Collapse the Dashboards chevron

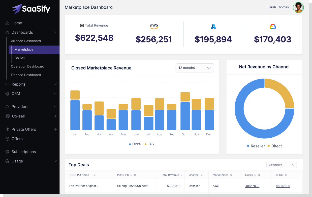[55, 32]
